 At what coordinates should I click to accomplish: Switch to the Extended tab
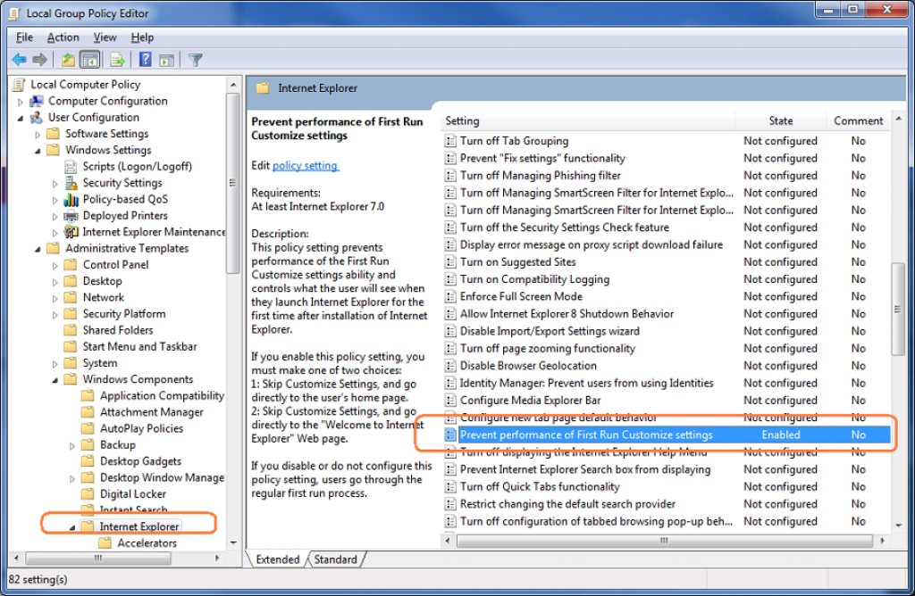(278, 559)
